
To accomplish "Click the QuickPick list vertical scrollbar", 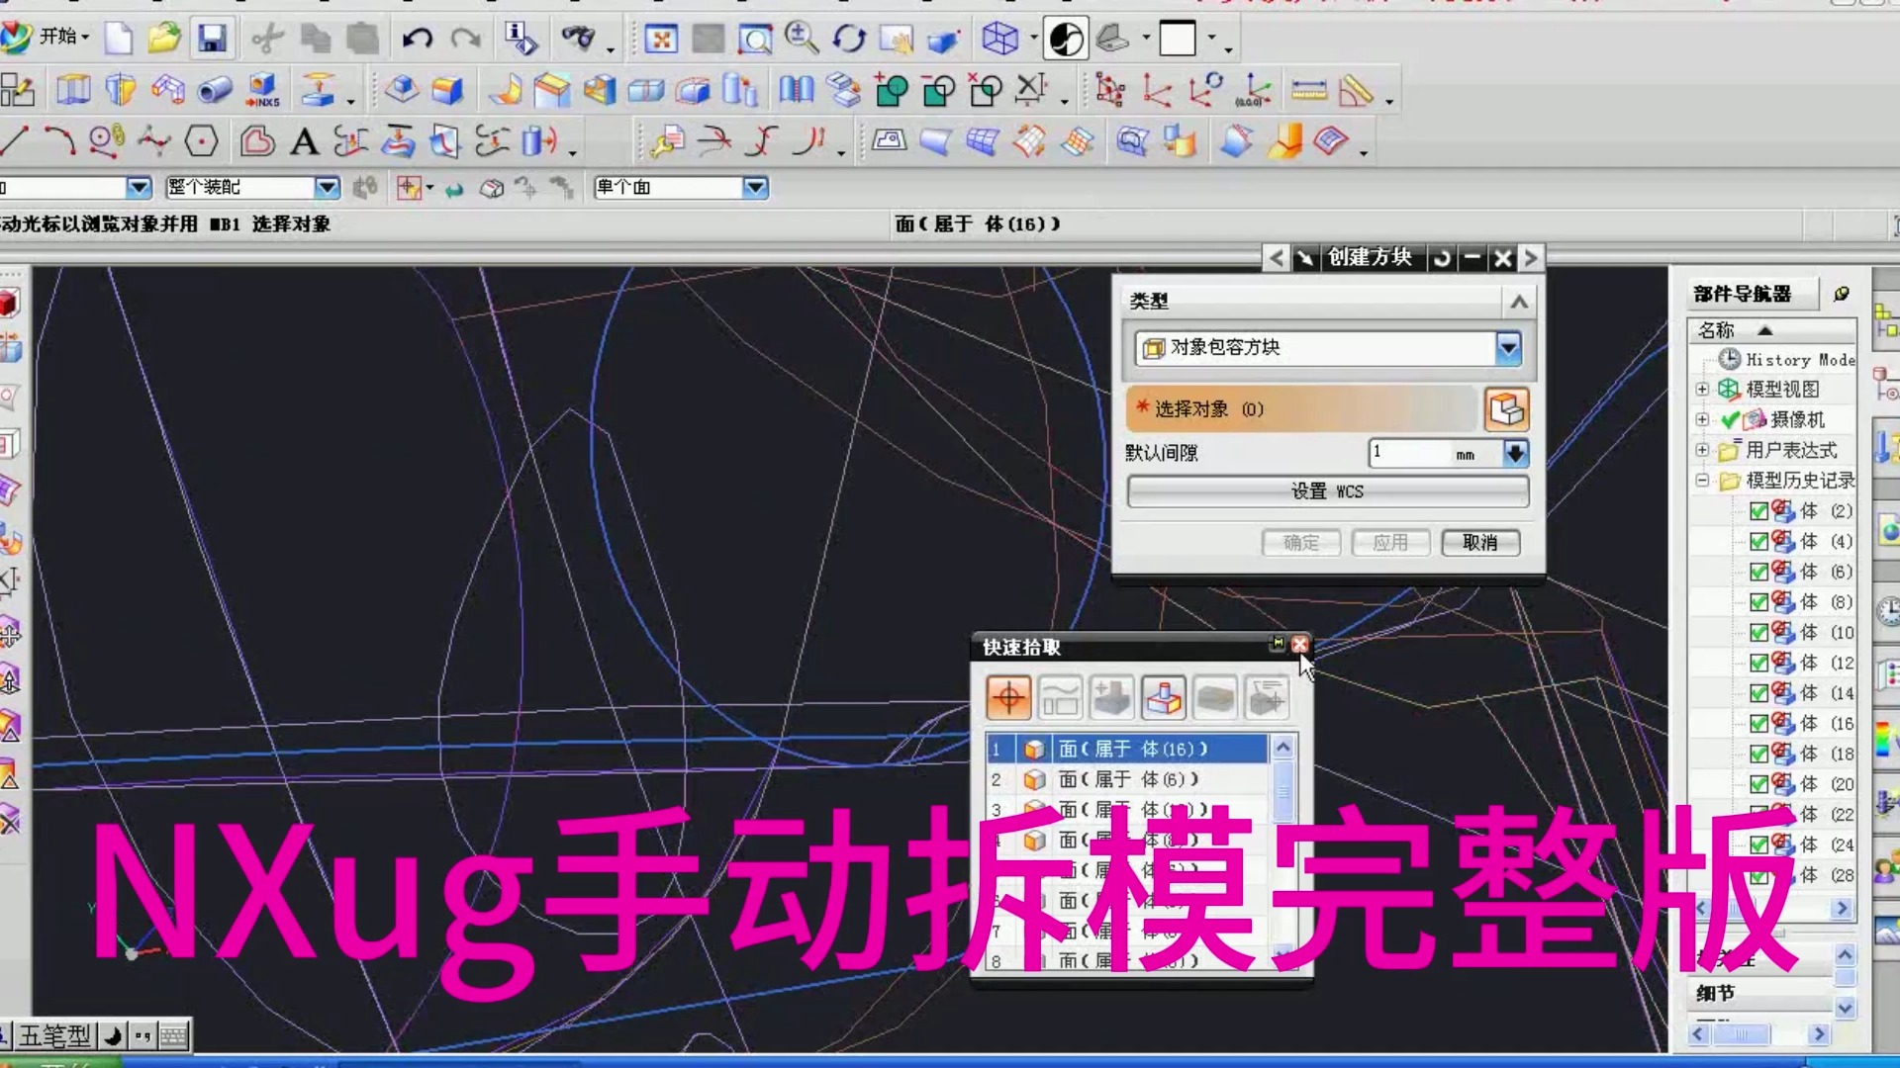I will [1282, 850].
